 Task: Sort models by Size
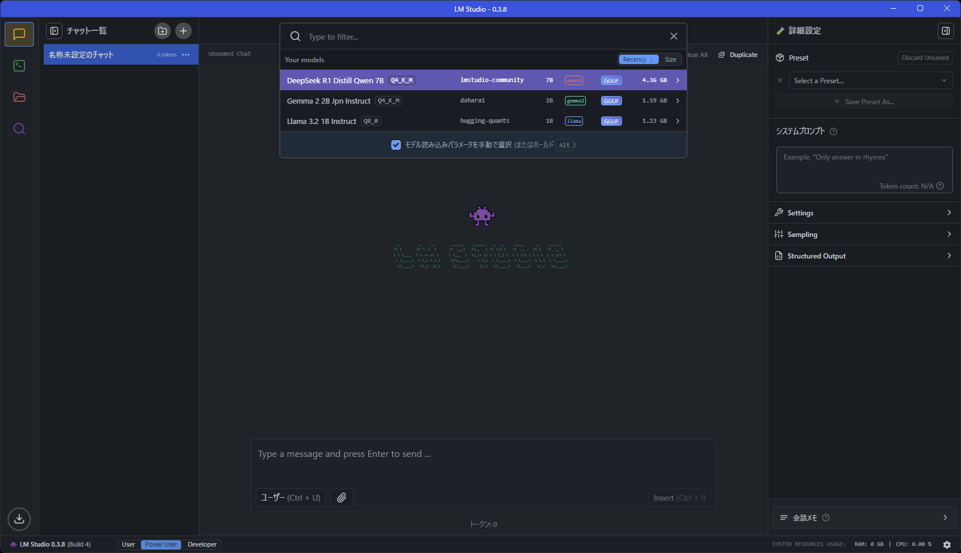[x=670, y=59]
